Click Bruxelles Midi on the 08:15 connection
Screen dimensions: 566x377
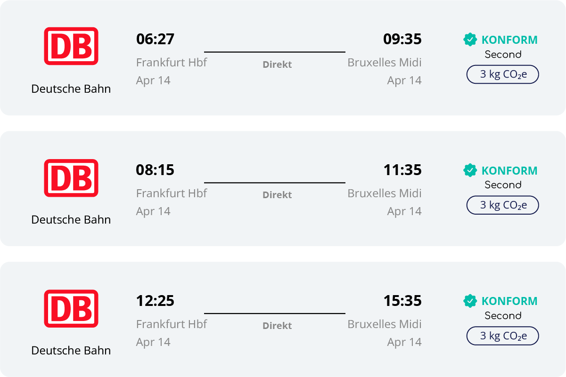click(x=385, y=193)
